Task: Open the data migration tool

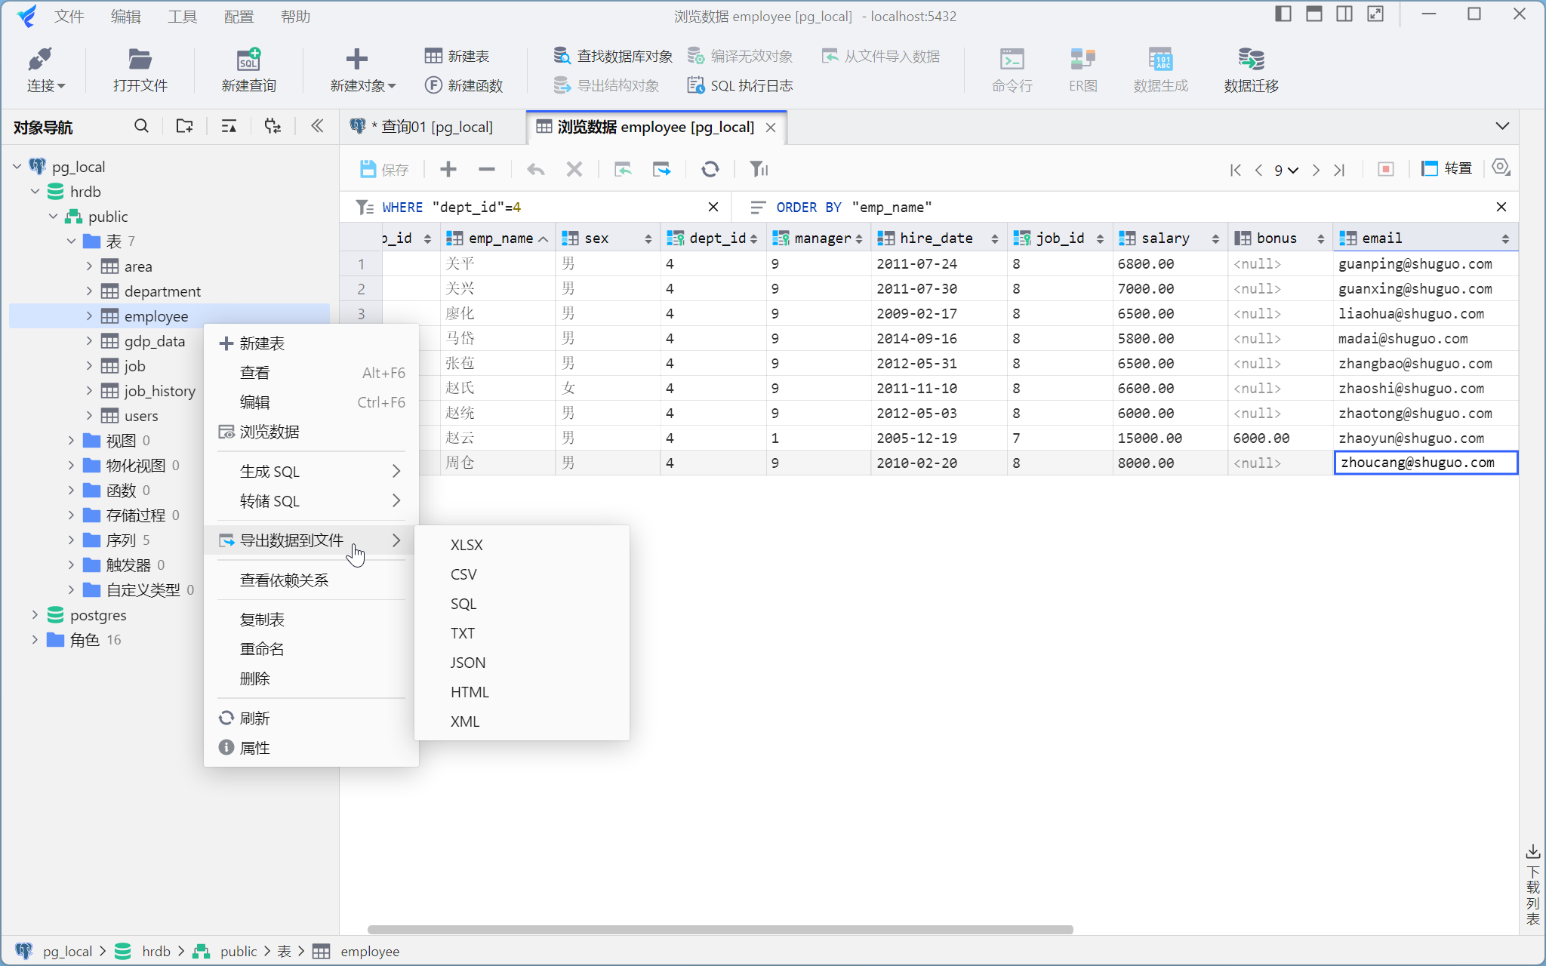Action: click(x=1251, y=69)
